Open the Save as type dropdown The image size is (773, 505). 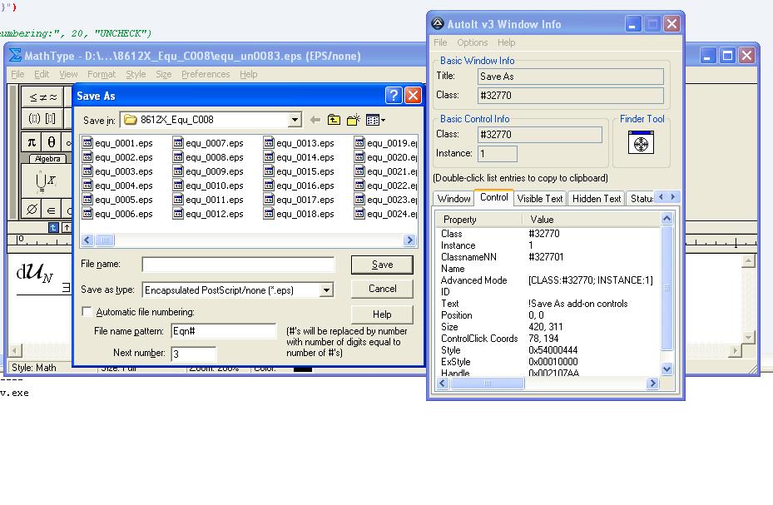coord(327,290)
